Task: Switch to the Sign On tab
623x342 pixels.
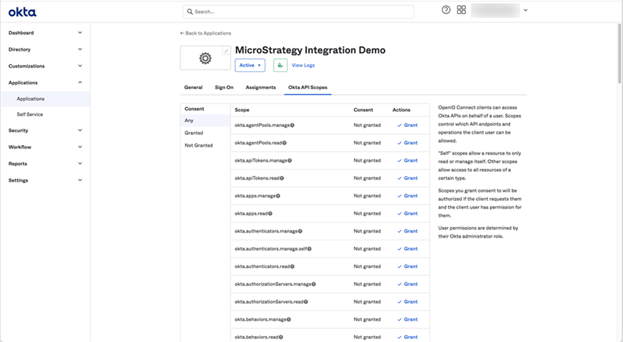Action: click(x=224, y=87)
